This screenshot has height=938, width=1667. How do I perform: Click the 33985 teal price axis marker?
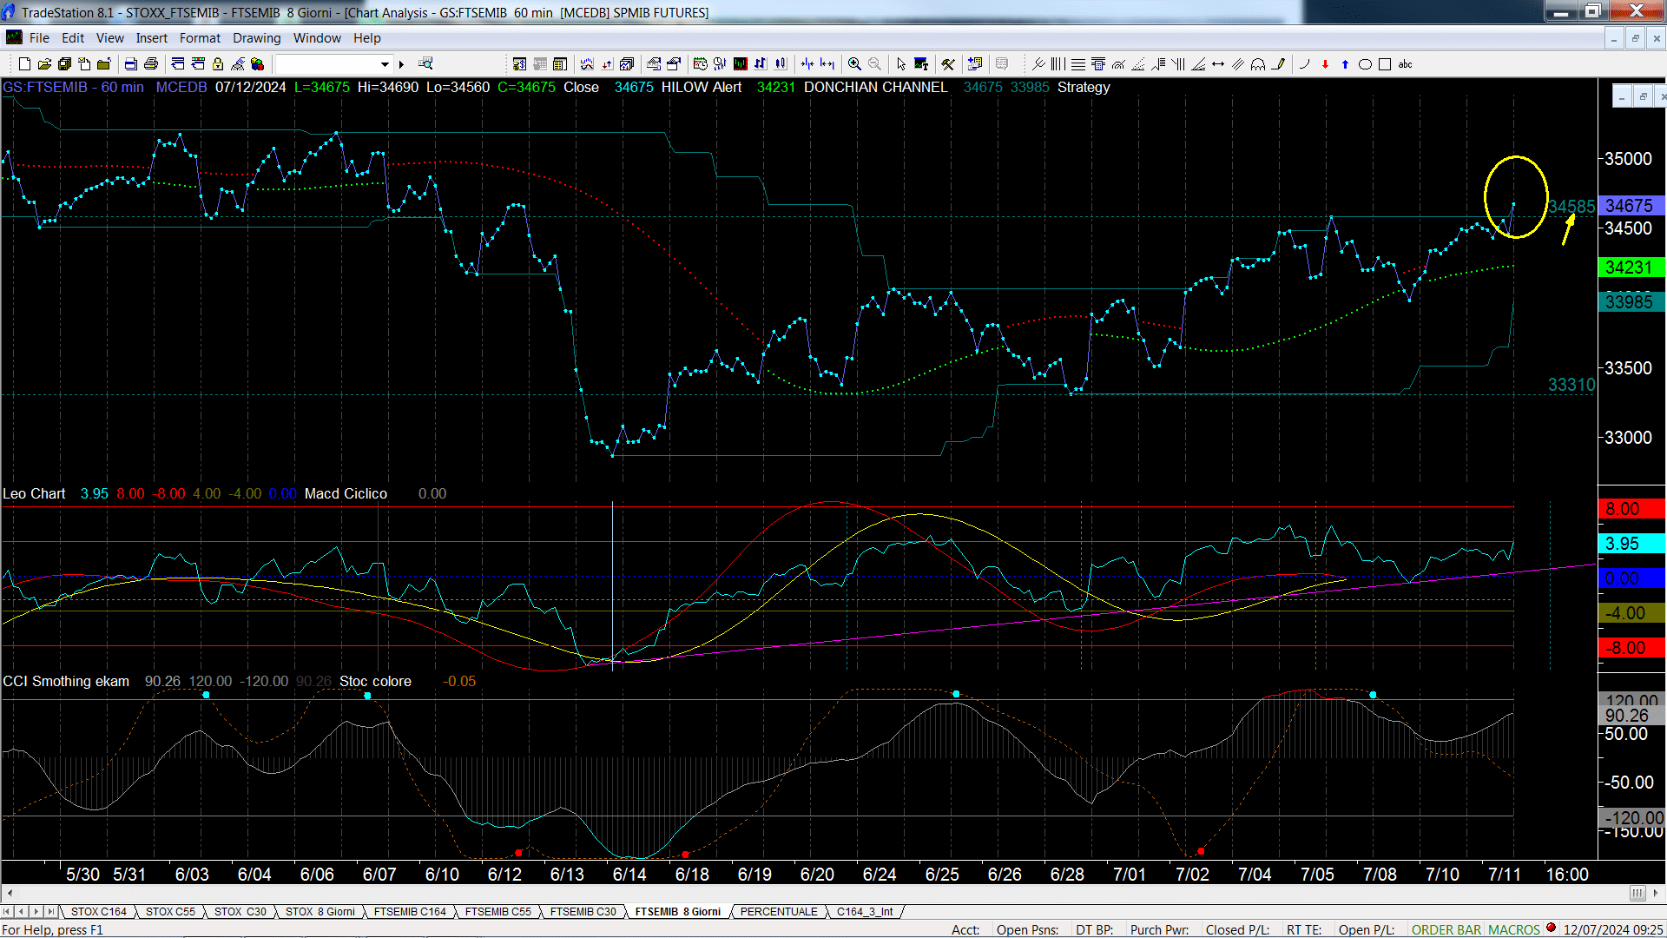pyautogui.click(x=1631, y=301)
